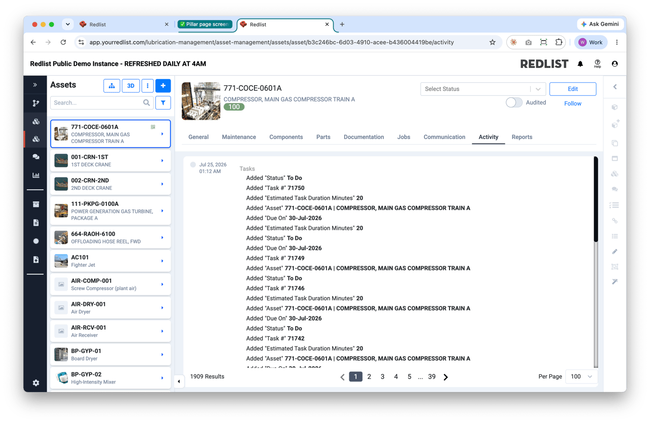The image size is (650, 423).
Task: Switch to the Reports tab
Action: (x=522, y=137)
